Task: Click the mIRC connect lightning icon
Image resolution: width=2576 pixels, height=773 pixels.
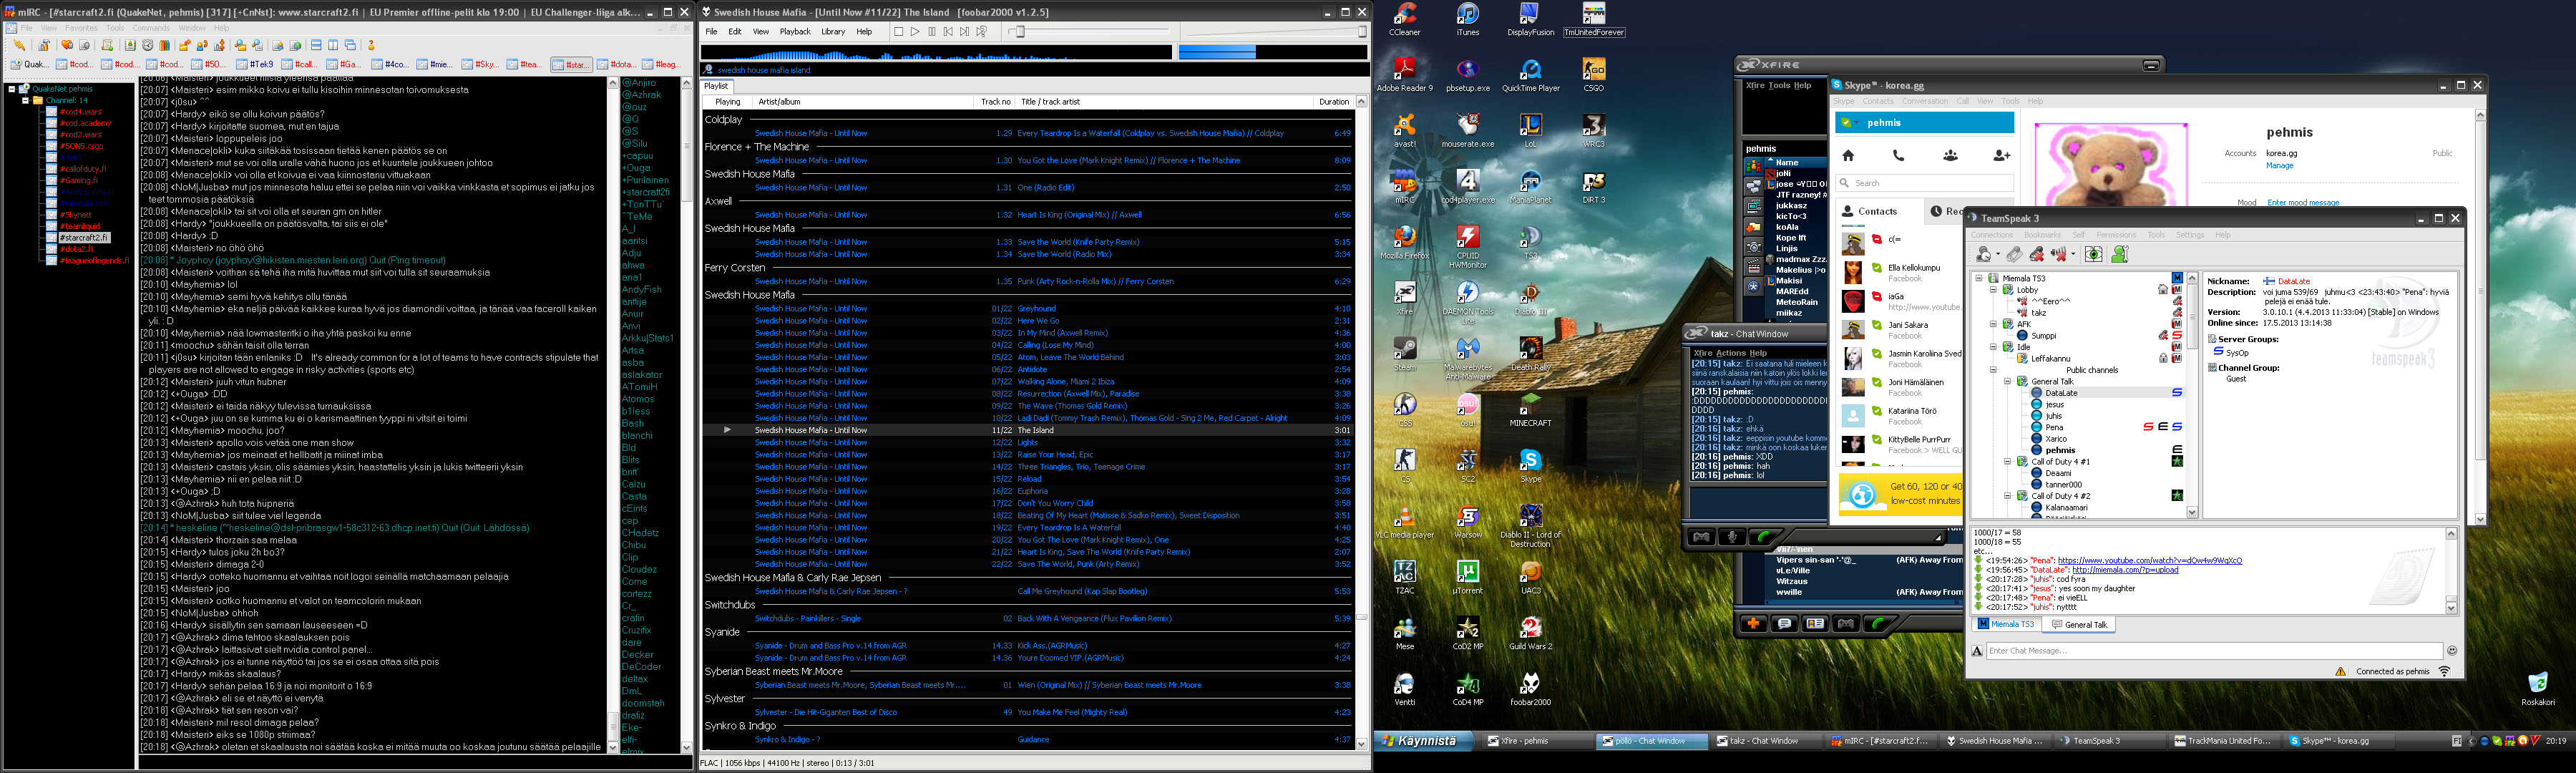Action: (19, 45)
